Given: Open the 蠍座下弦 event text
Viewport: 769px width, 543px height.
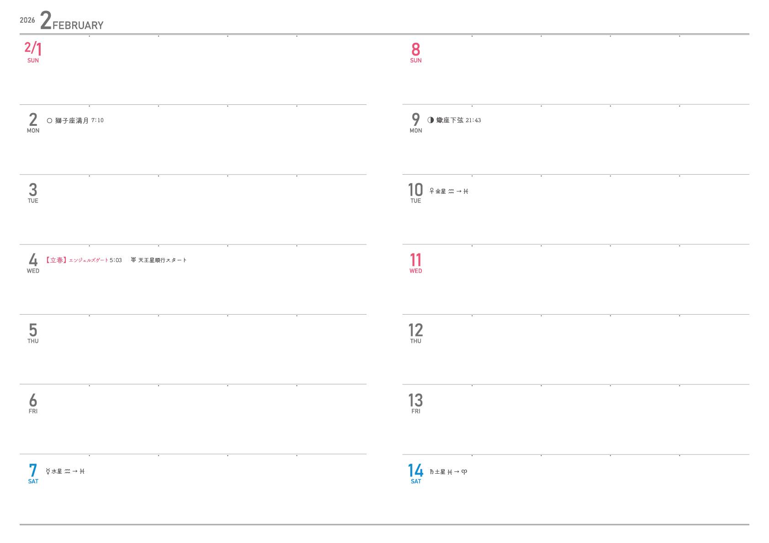Looking at the screenshot, I should pyautogui.click(x=450, y=120).
